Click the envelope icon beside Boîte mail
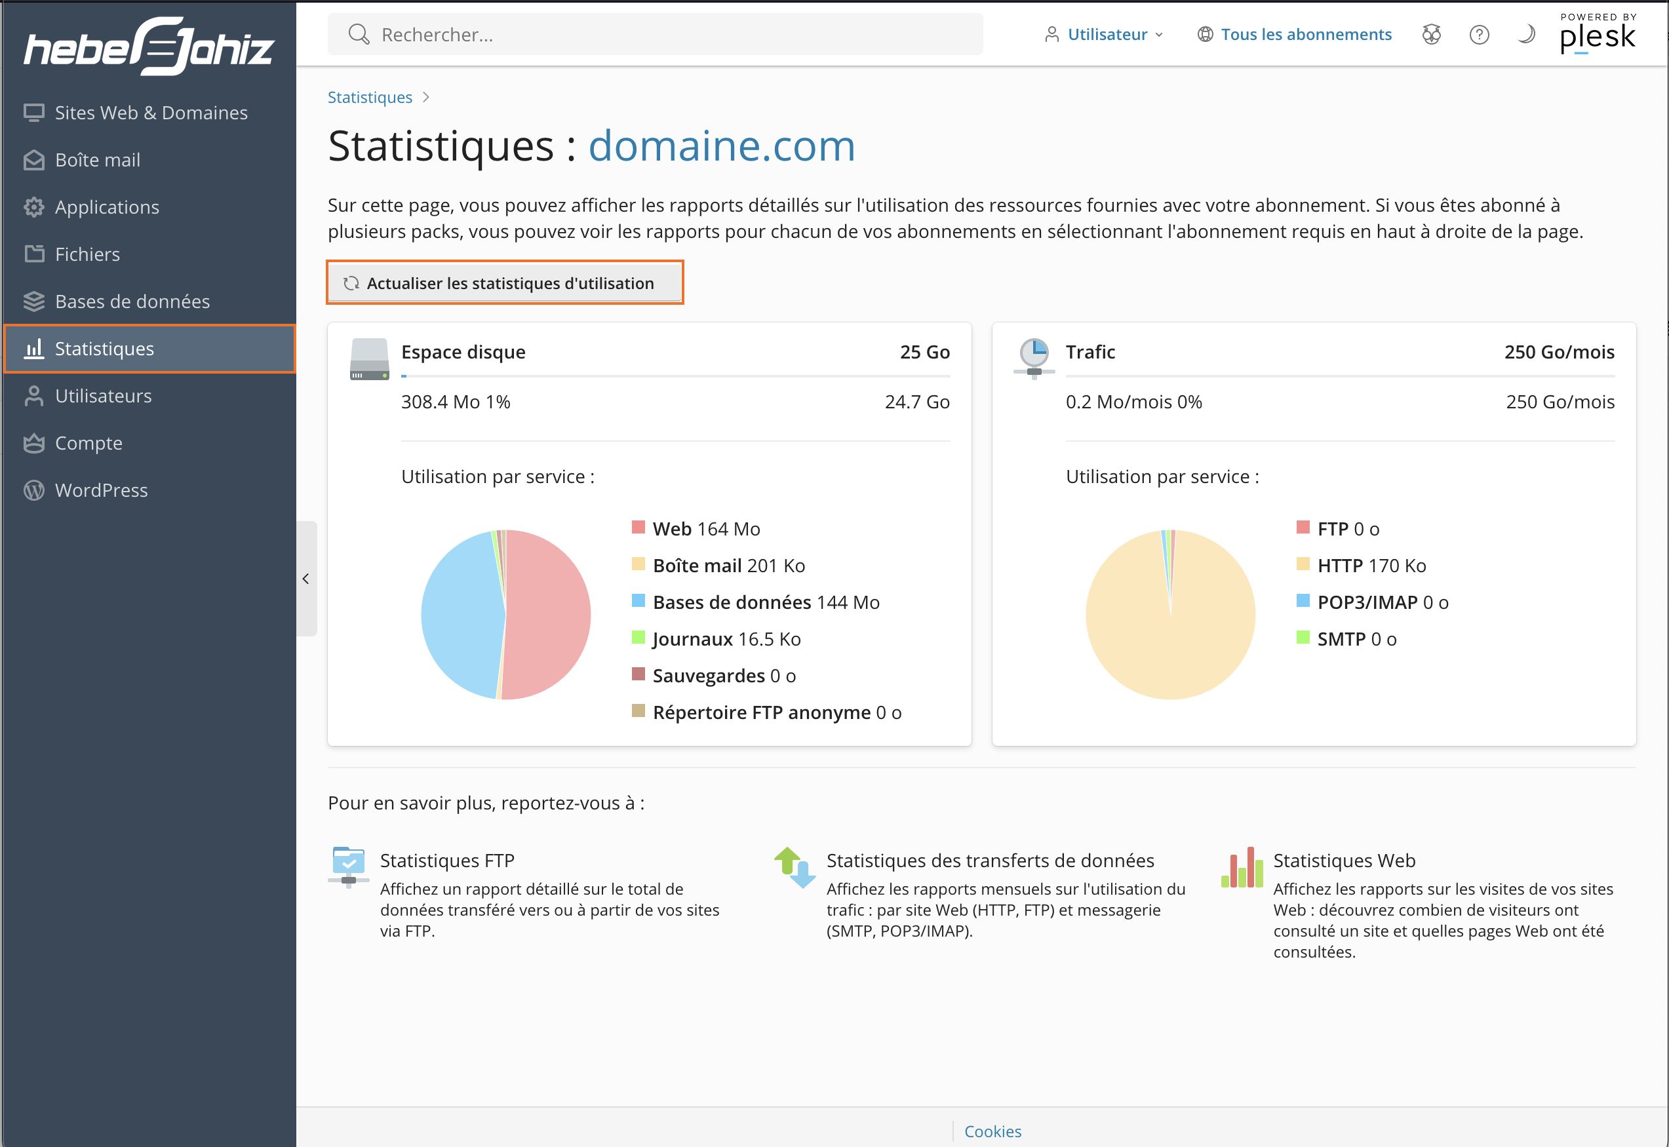 click(34, 159)
